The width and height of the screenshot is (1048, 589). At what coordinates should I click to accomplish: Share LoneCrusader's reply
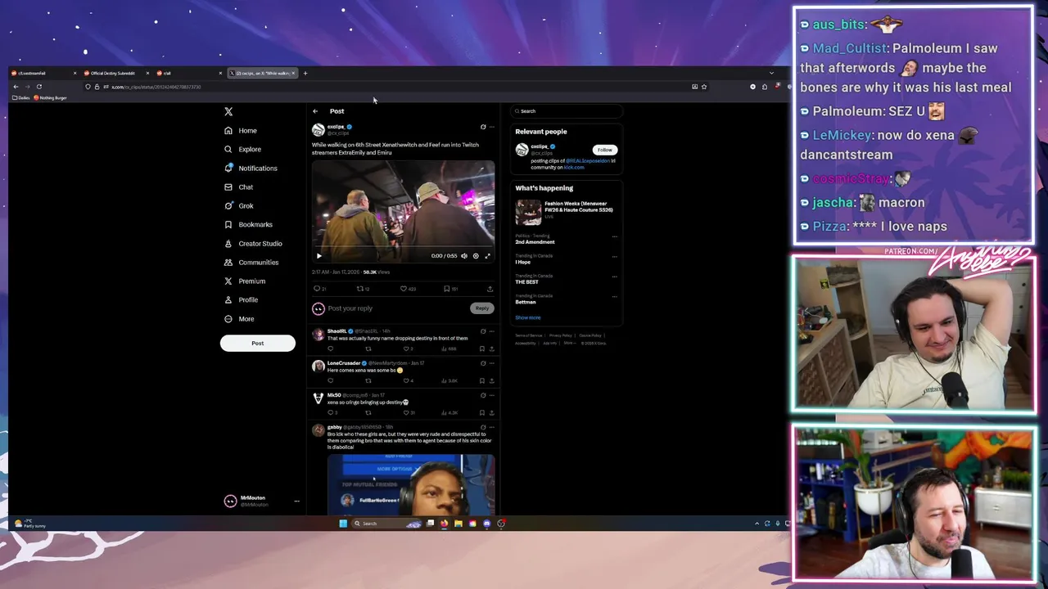point(491,380)
